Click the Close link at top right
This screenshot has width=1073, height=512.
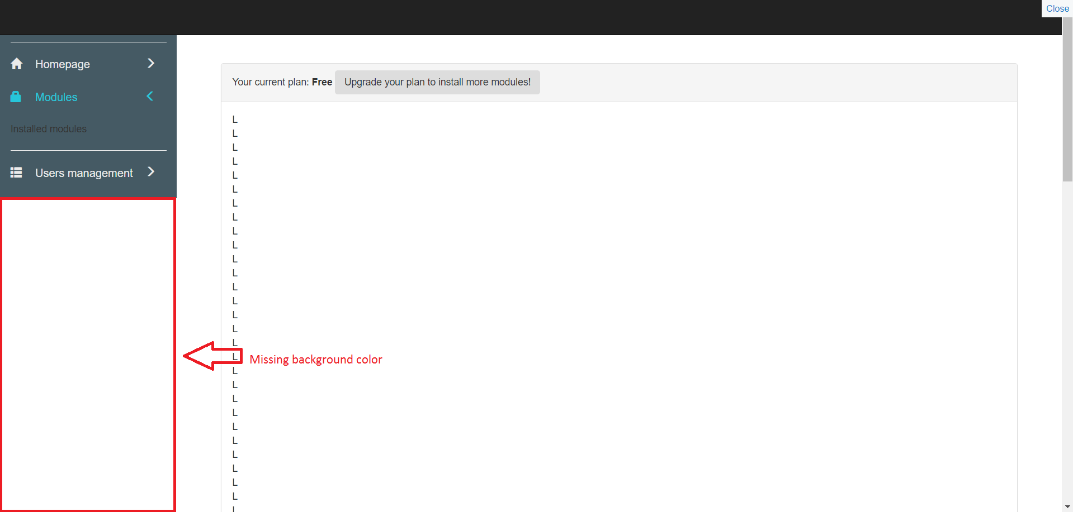point(1057,8)
